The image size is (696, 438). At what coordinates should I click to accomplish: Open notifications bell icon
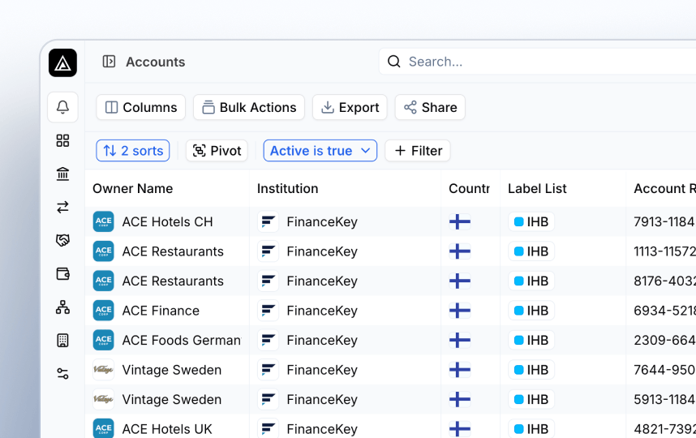[x=62, y=107]
